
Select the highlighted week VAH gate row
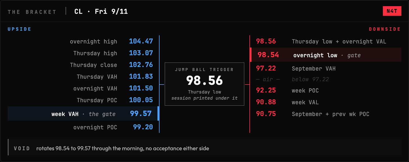point(83,113)
